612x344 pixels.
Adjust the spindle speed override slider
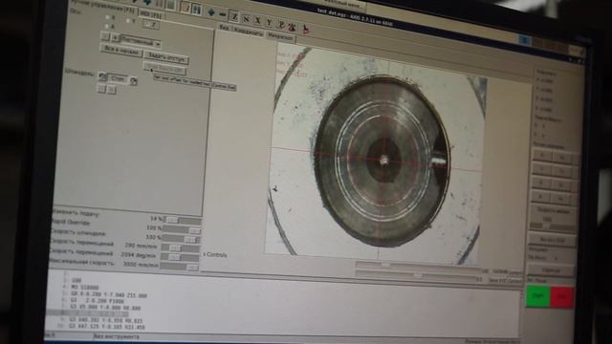pos(181,239)
